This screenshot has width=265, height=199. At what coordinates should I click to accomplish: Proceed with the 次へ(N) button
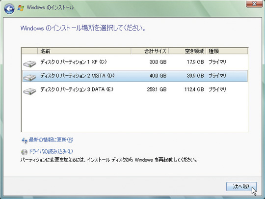coord(241,187)
